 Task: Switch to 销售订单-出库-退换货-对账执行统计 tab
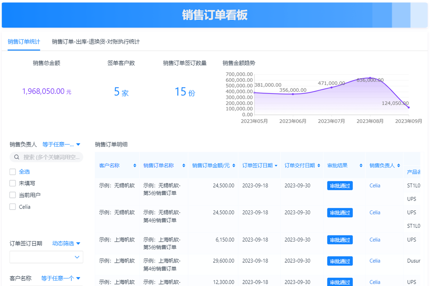click(96, 42)
